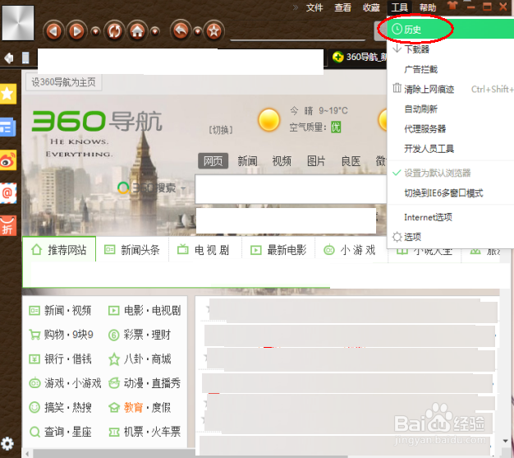This screenshot has height=458, width=514.
Task: Go to Home page button
Action: (137, 31)
